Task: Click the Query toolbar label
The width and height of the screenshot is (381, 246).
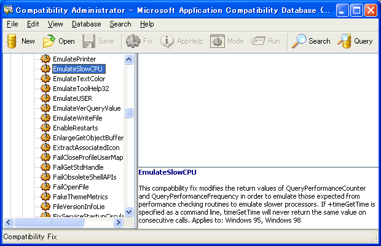Action: coord(363,41)
